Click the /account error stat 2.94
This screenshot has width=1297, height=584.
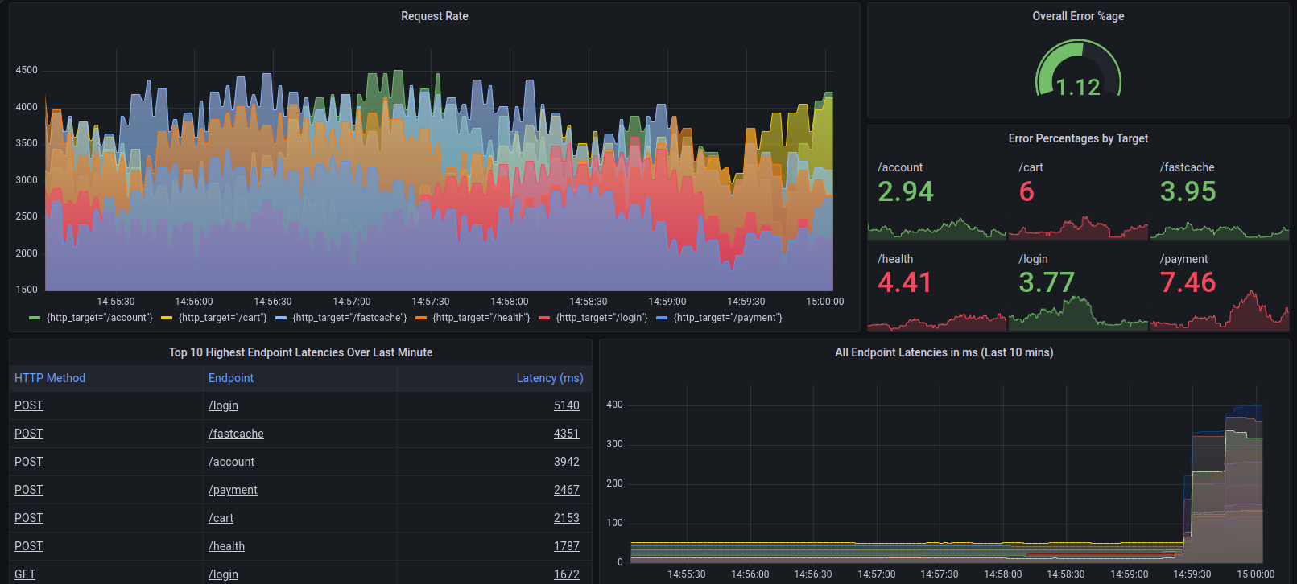point(906,191)
